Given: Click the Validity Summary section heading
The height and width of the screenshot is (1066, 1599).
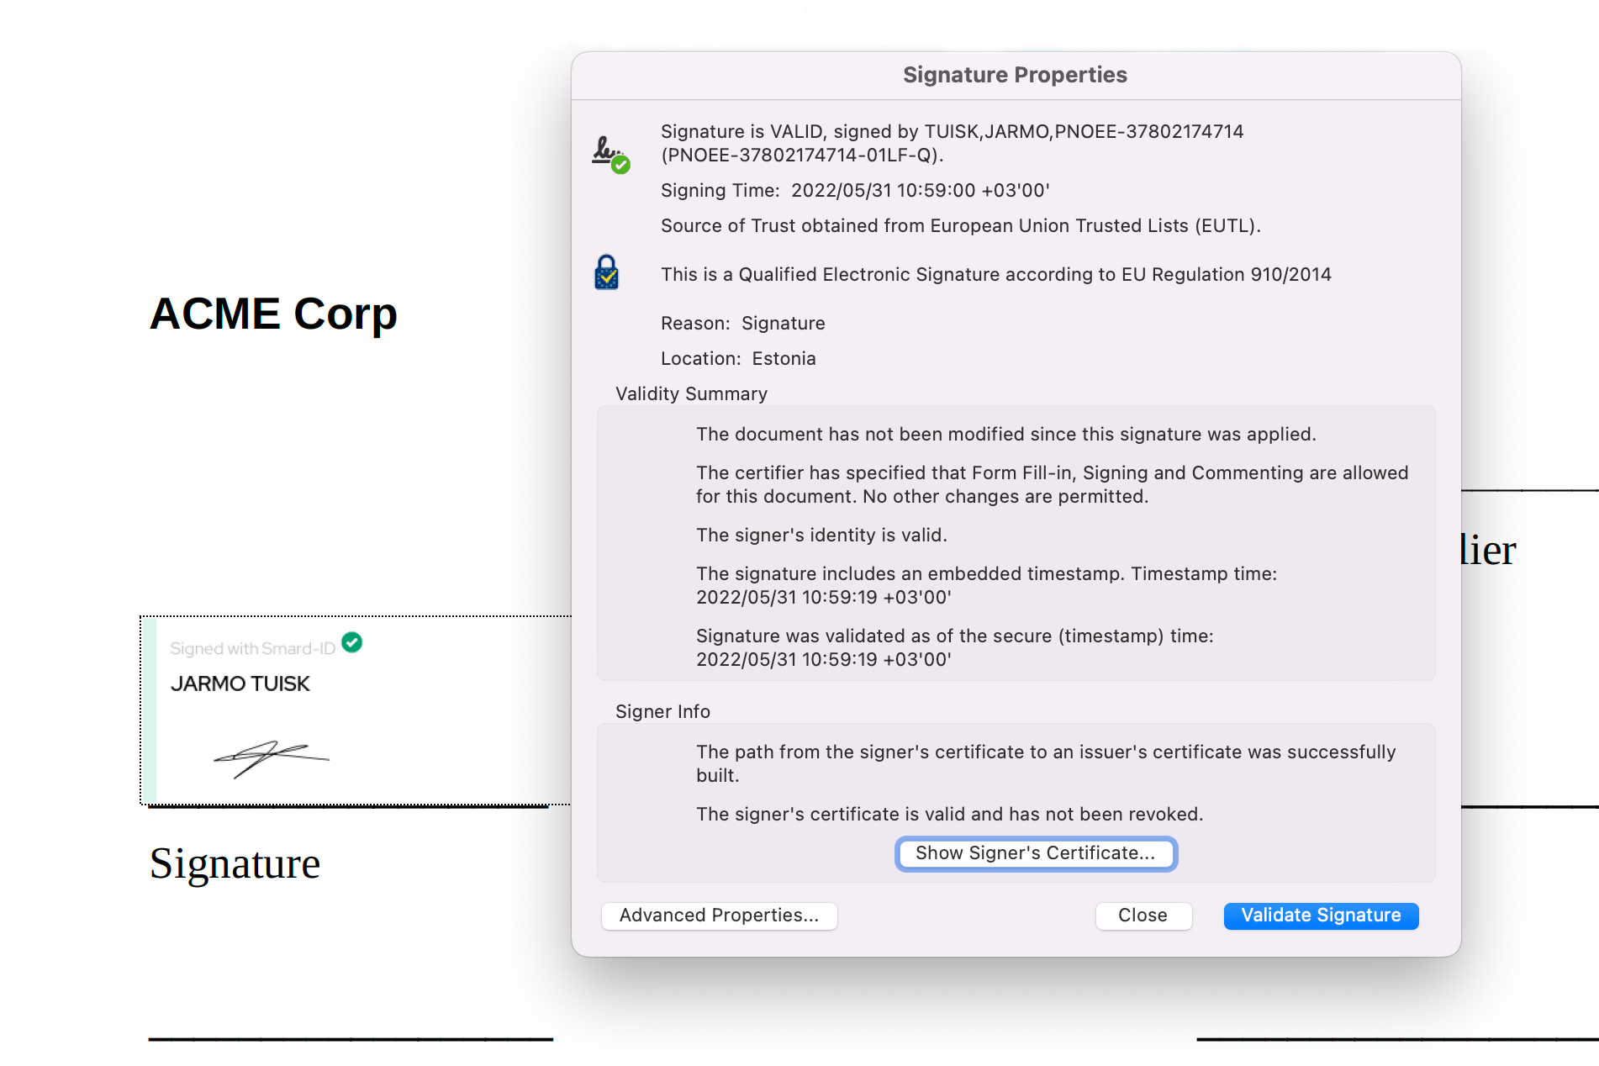Looking at the screenshot, I should [x=691, y=393].
